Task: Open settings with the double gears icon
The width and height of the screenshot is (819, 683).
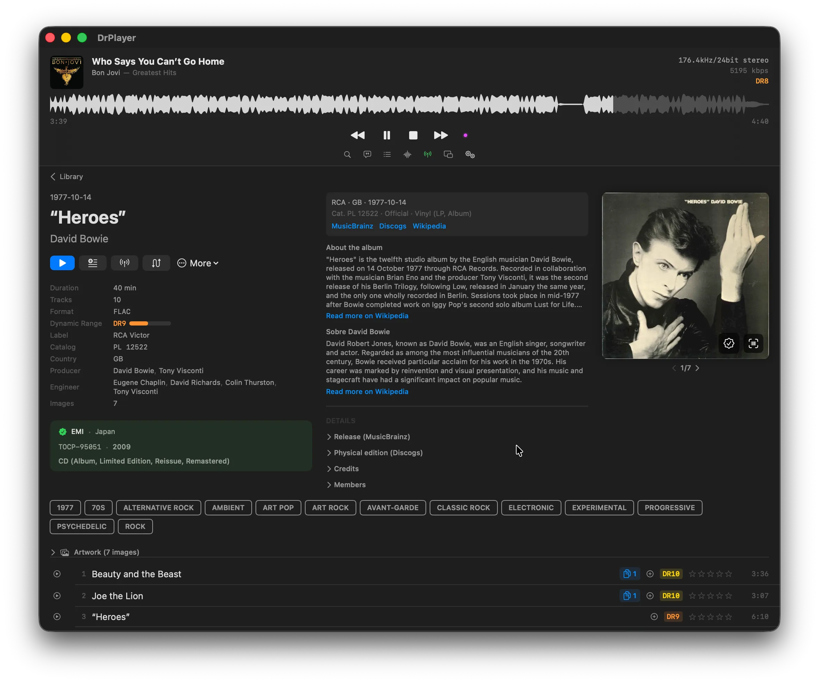Action: (470, 154)
